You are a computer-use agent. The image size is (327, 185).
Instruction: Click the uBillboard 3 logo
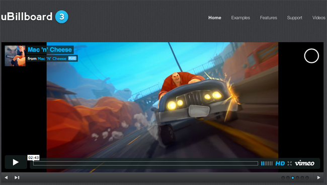[x=34, y=17]
